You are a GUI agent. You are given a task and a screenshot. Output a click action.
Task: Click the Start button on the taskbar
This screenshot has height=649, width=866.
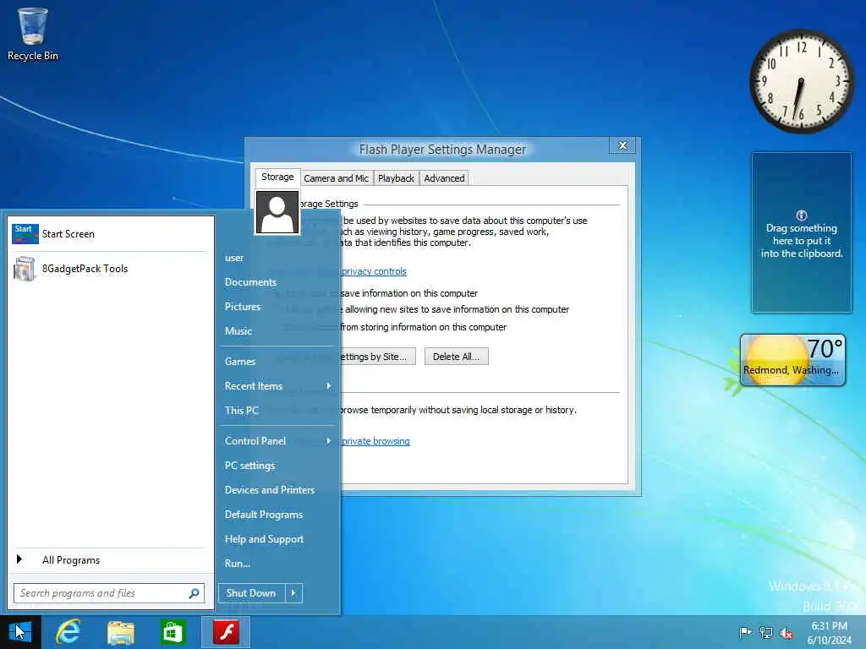coord(20,632)
